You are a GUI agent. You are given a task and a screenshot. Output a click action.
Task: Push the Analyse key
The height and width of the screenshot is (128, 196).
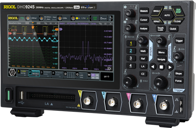144,29
